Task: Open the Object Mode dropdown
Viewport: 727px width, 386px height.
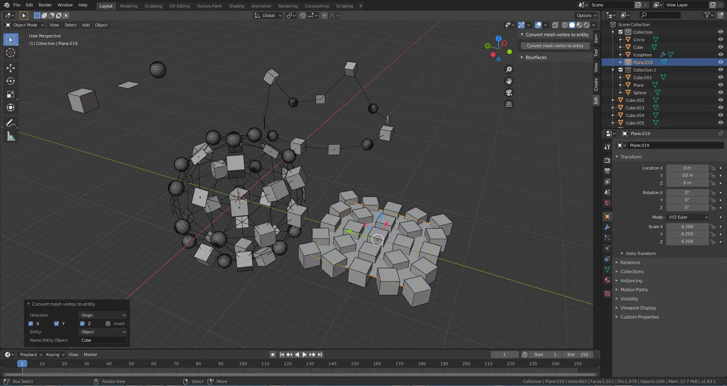Action: (x=25, y=25)
